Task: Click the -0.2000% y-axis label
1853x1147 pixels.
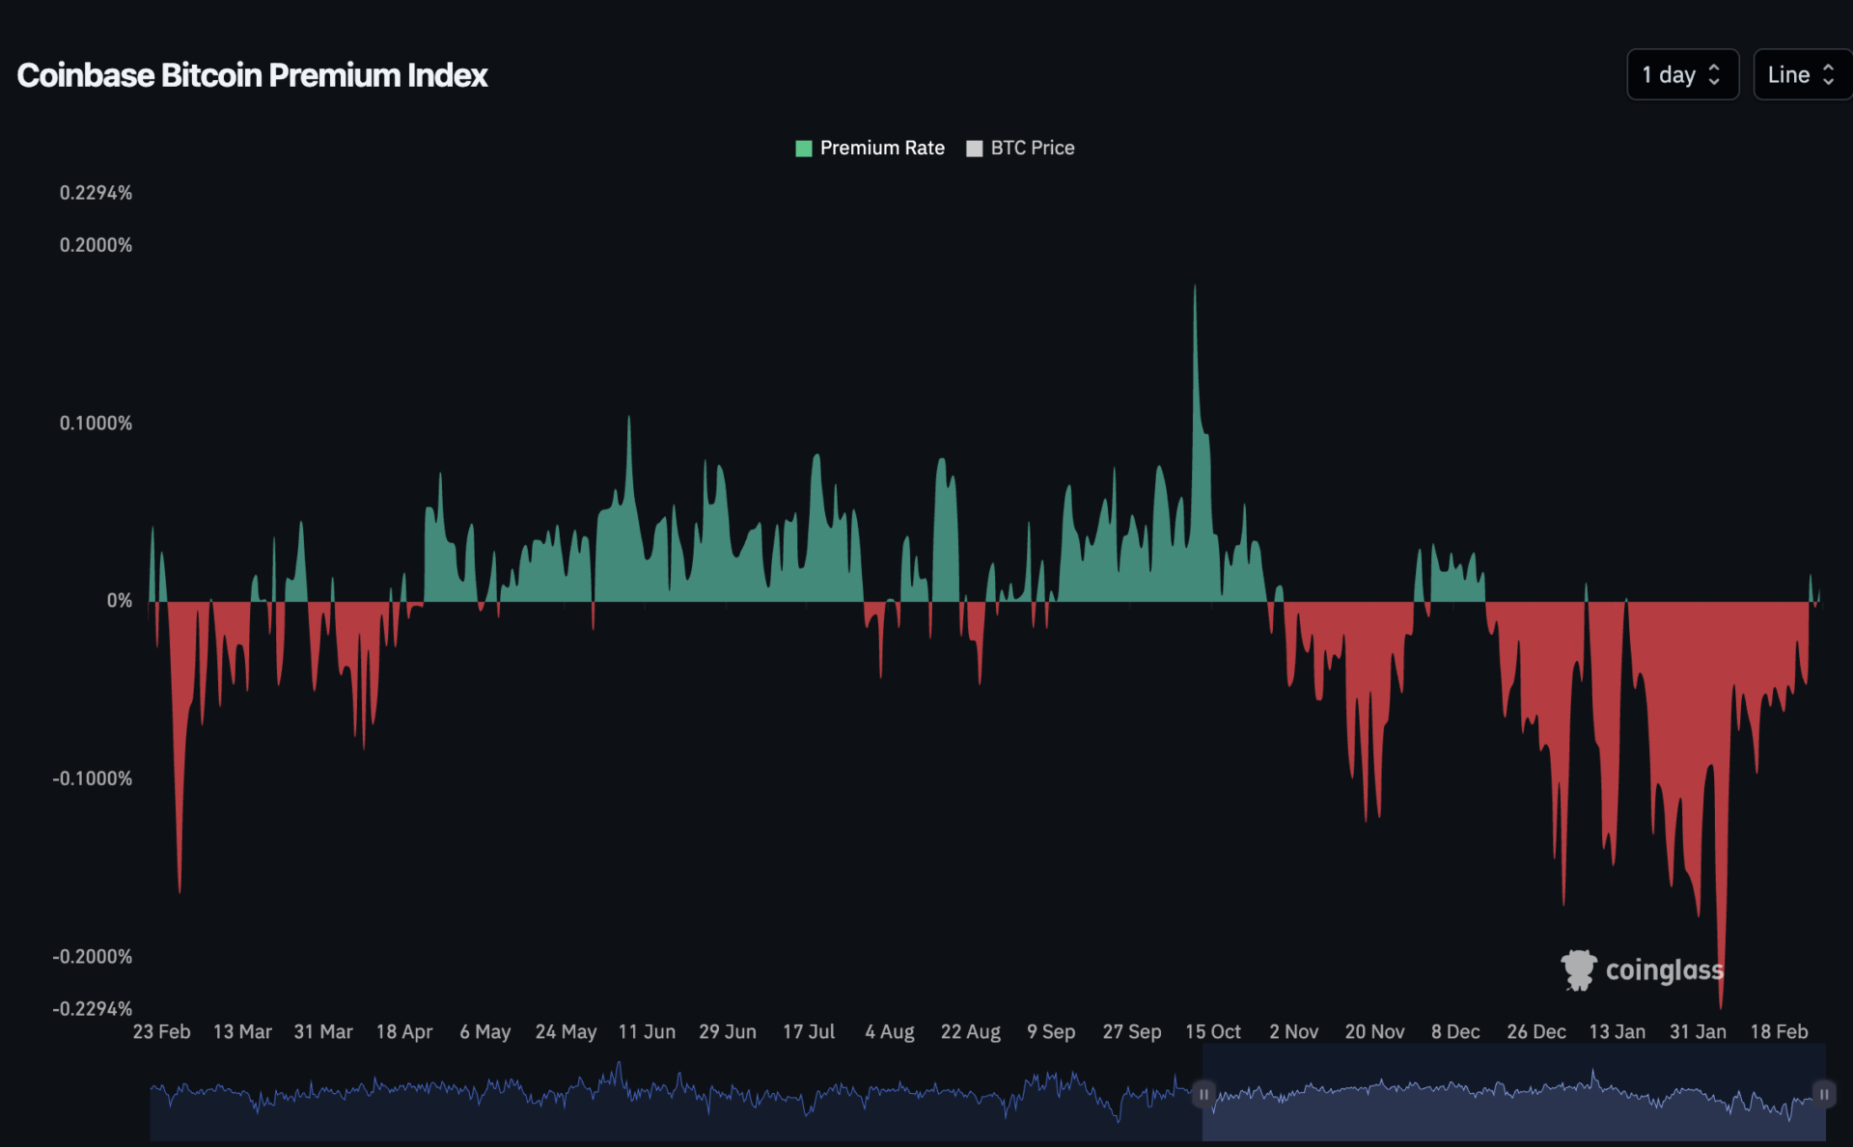Action: [x=93, y=957]
